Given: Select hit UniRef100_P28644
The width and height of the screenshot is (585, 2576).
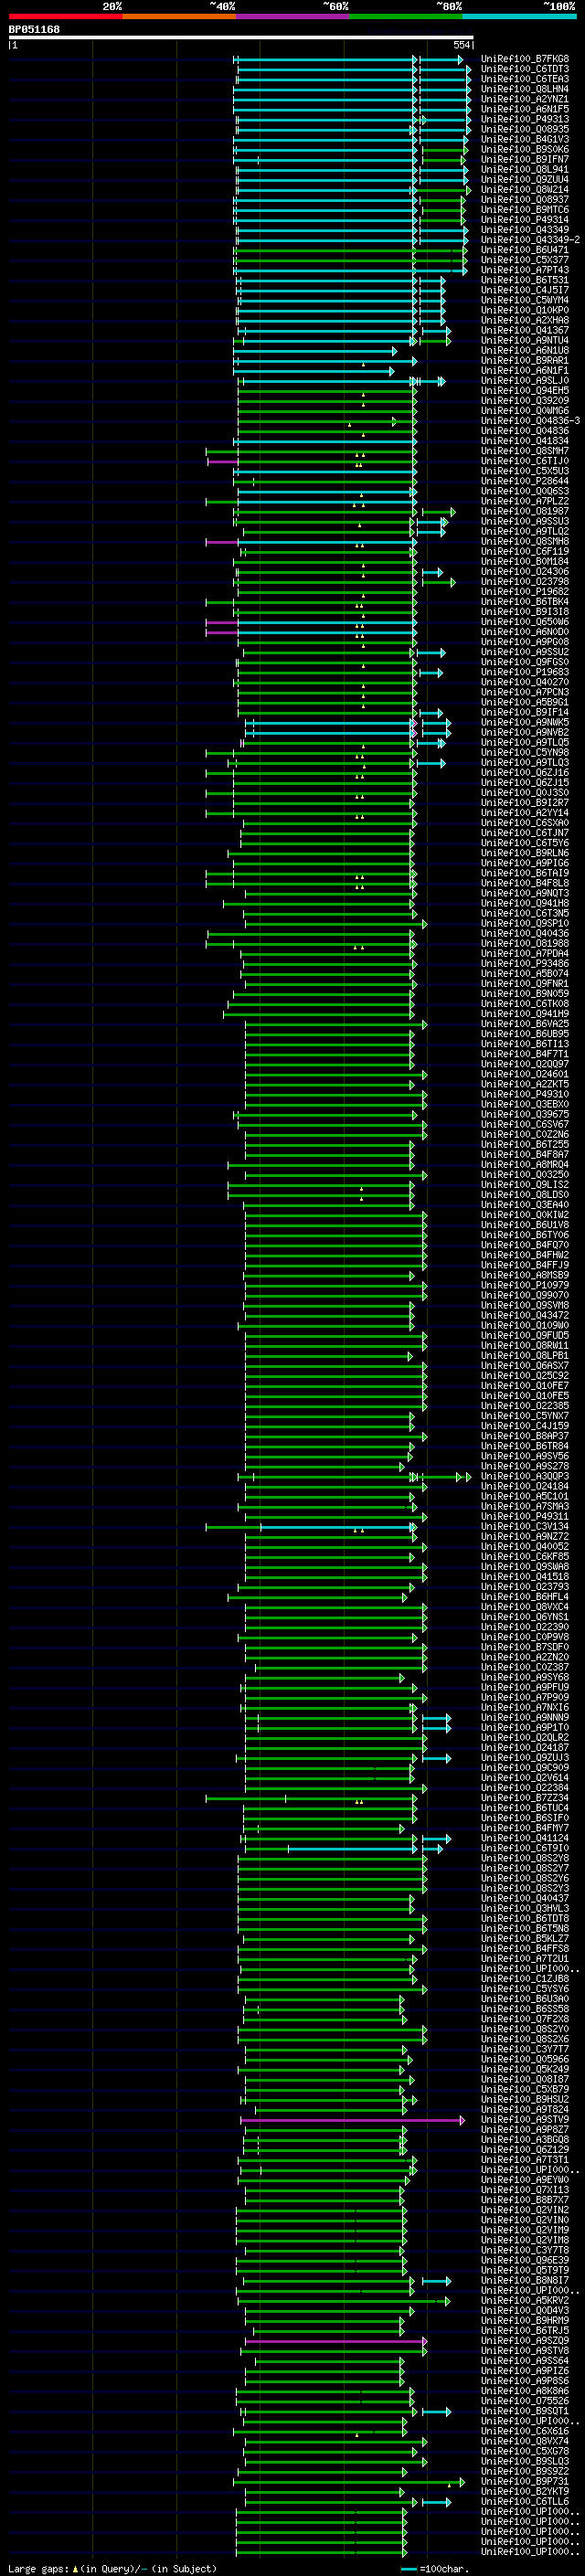Looking at the screenshot, I should click(525, 481).
